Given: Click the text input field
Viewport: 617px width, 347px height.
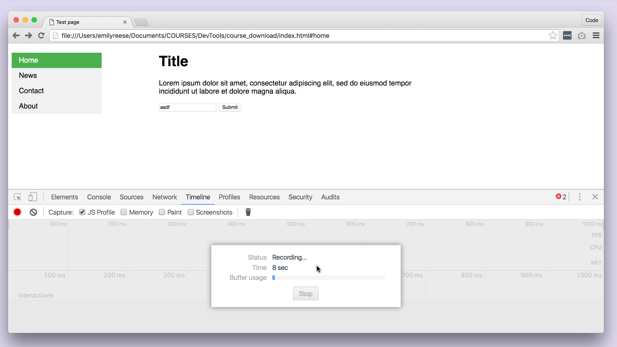Looking at the screenshot, I should pos(188,107).
